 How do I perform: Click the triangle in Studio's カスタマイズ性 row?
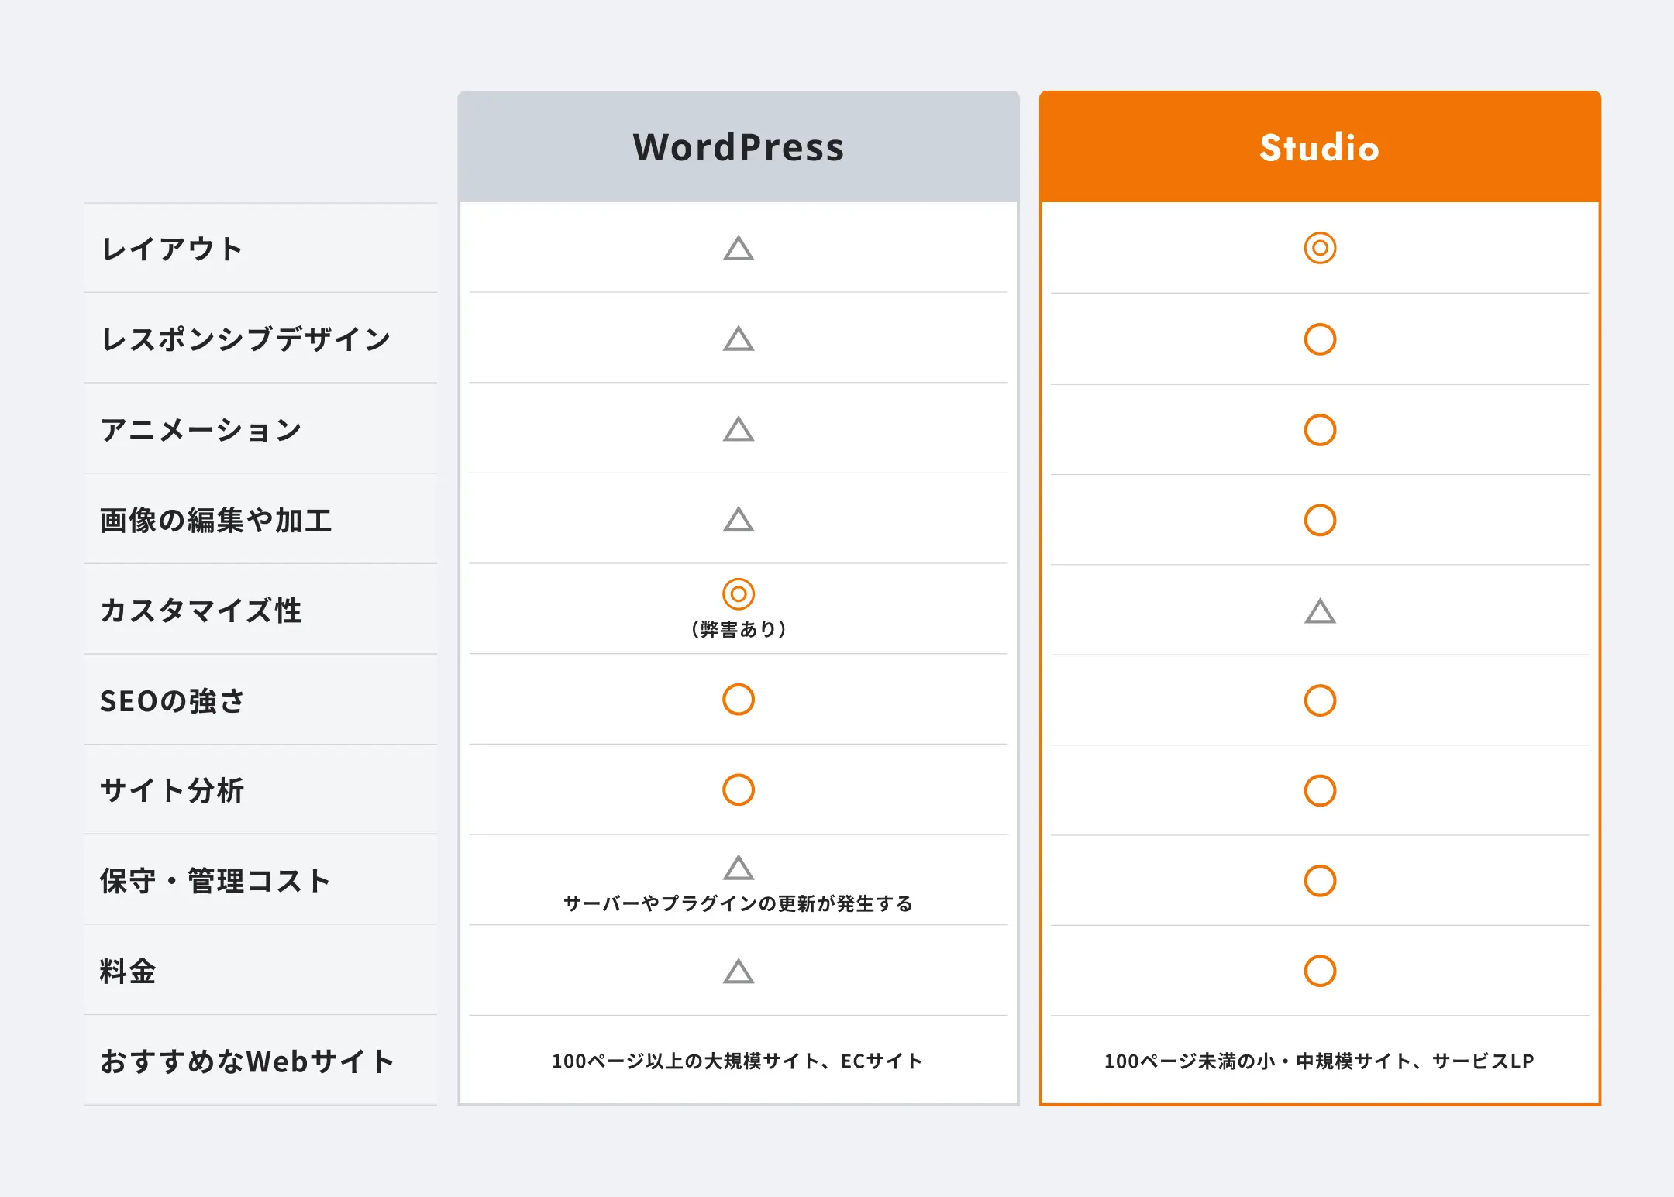(x=1319, y=611)
